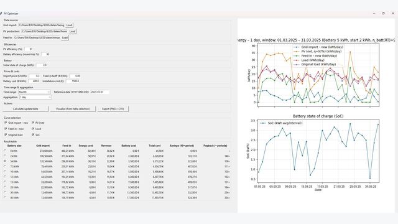Select the 15 kWh battery size radio
This screenshot has width=398, height=224.
(5, 182)
